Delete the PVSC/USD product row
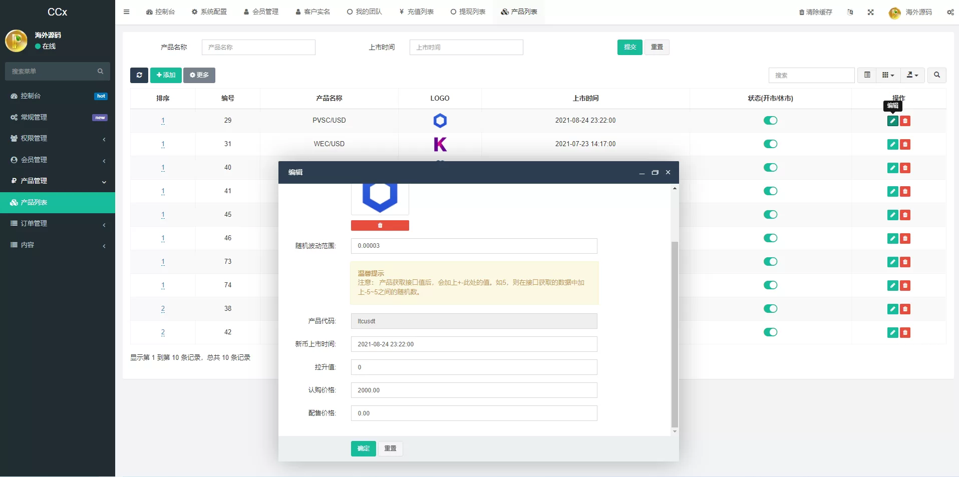Image resolution: width=959 pixels, height=477 pixels. [905, 121]
